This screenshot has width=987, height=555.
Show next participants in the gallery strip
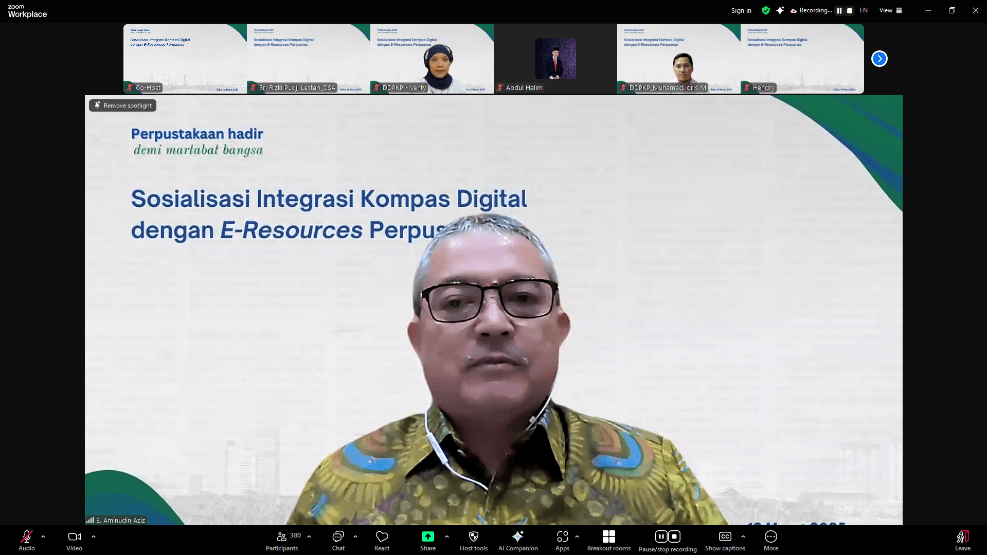point(879,59)
